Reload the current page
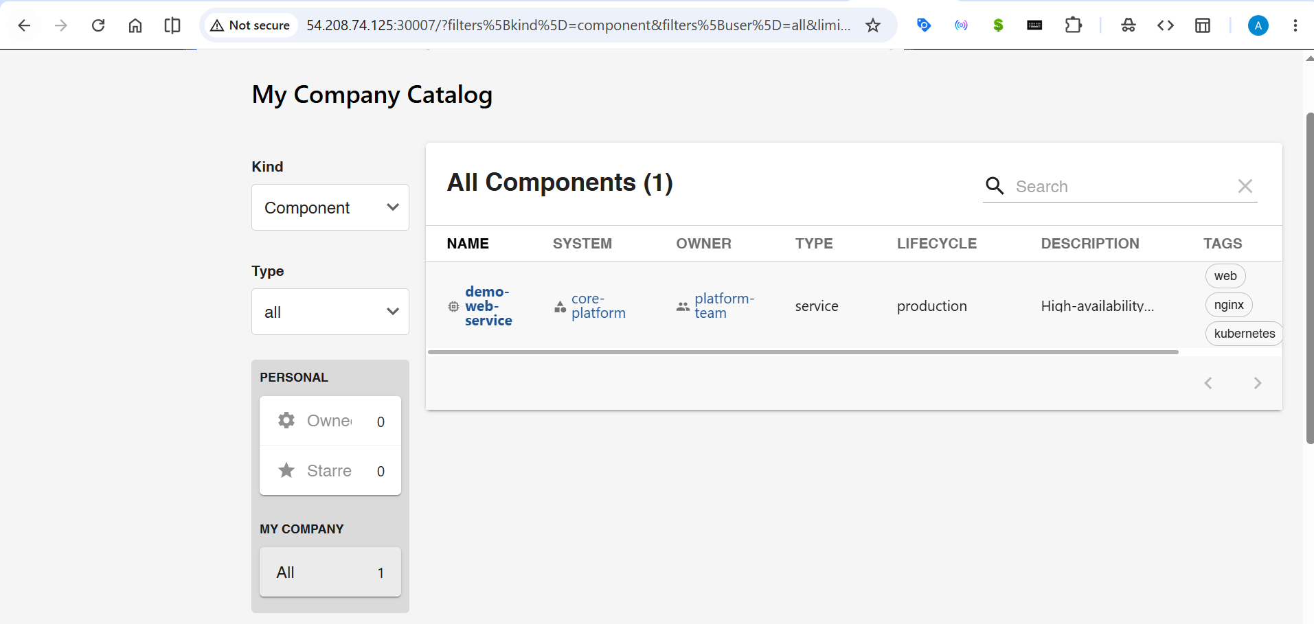 point(98,25)
